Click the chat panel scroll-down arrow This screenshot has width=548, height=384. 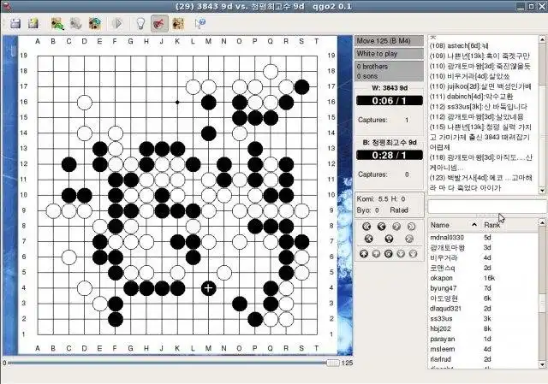[x=542, y=190]
